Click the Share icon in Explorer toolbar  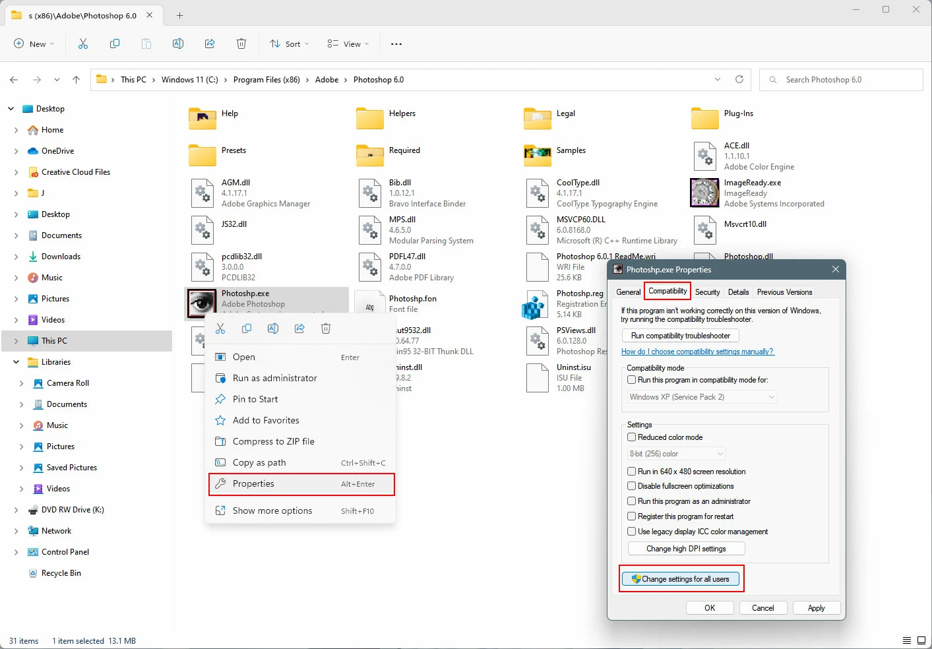[x=210, y=44]
